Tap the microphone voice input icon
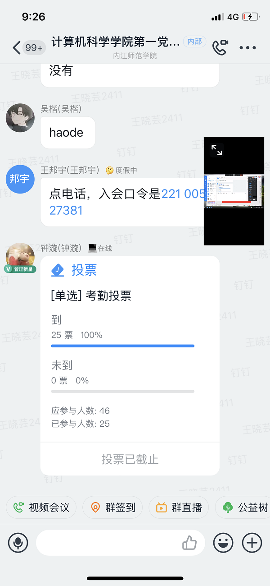 pos(18,542)
